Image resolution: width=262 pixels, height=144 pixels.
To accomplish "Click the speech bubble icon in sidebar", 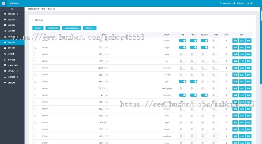I will (5, 48).
